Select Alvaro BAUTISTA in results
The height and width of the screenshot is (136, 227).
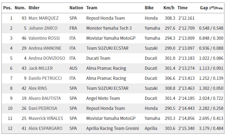(45, 98)
